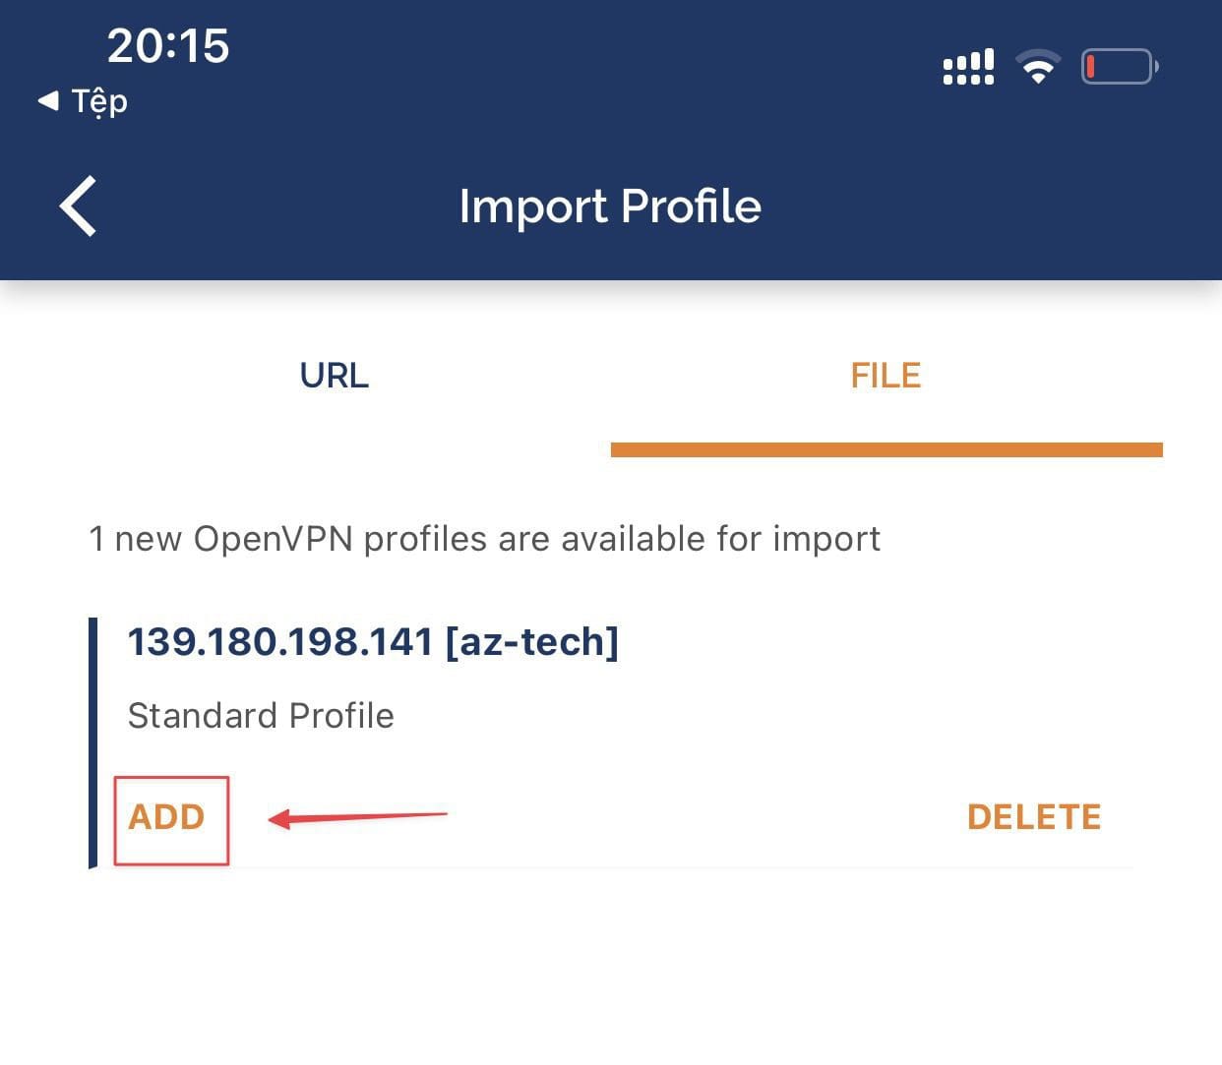Screen dimensions: 1222x1065
Task: Tap the Standard Profile label
Action: coord(260,716)
